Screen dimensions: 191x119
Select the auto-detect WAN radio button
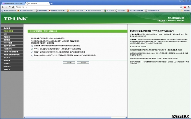coord(32,46)
